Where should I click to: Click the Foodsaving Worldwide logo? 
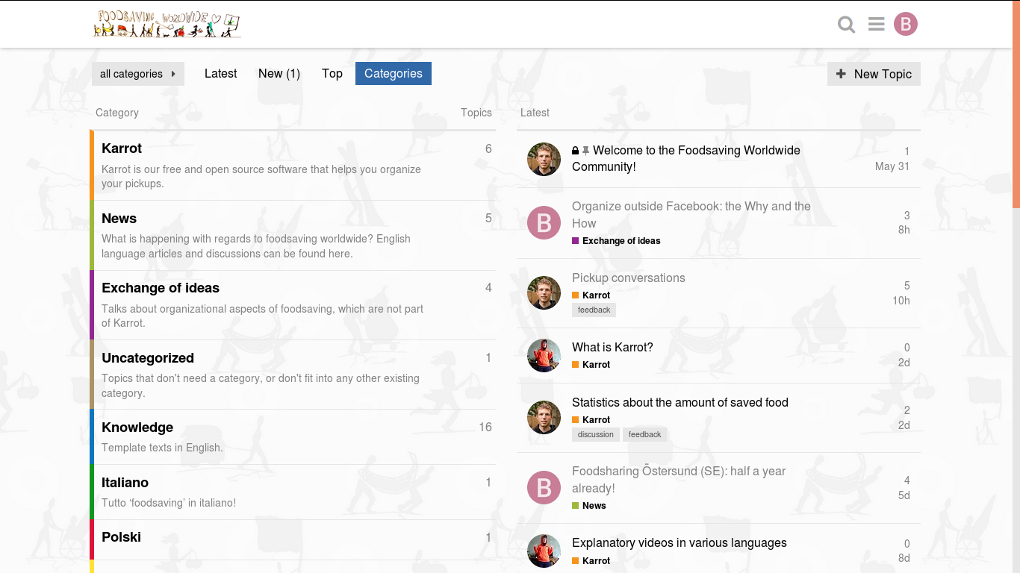pos(167,24)
